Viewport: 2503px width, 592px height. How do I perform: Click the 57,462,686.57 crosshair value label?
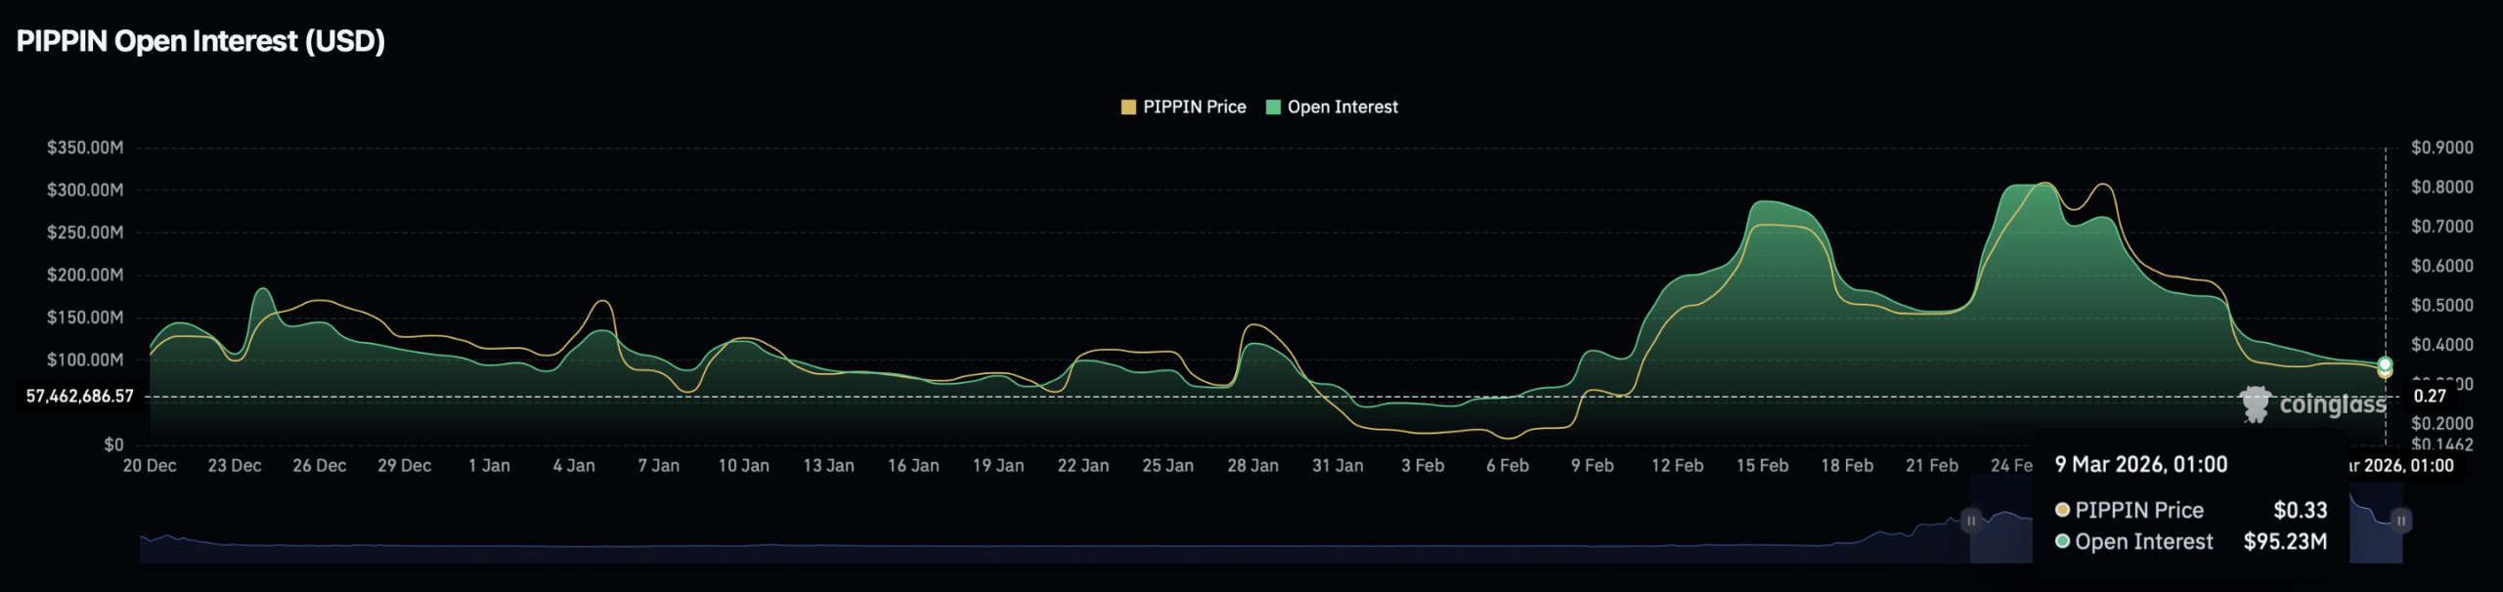pyautogui.click(x=79, y=397)
